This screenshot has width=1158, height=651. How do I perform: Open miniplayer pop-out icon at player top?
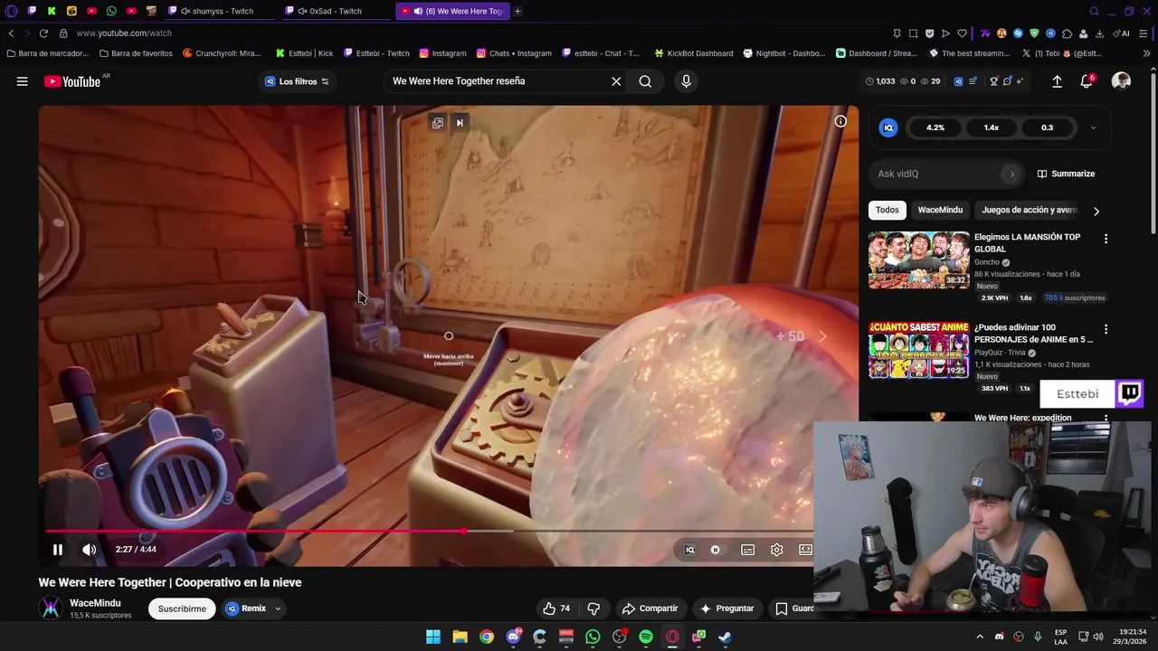pos(438,123)
